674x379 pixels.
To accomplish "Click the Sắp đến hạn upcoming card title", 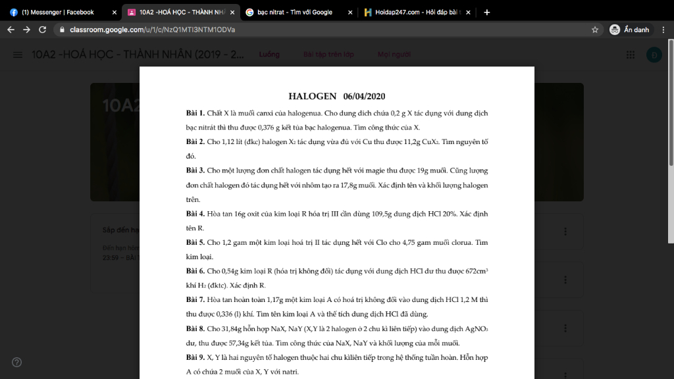I will 121,230.
